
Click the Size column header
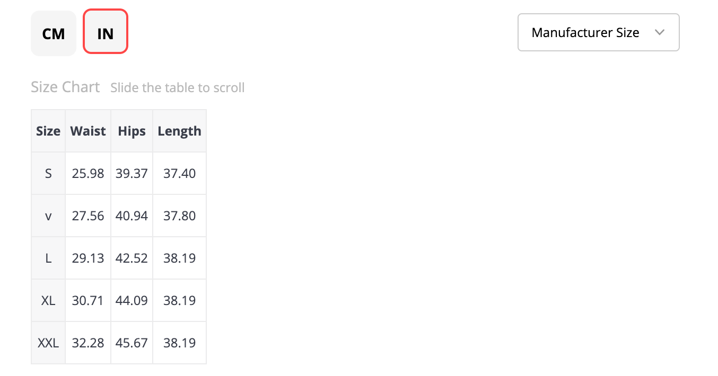point(48,131)
